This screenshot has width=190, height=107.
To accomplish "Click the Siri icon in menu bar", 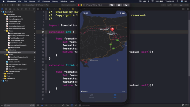I will (182, 1).
